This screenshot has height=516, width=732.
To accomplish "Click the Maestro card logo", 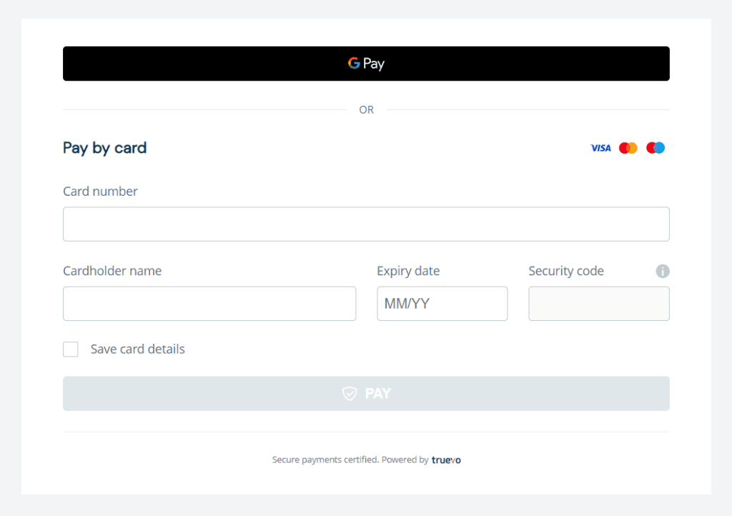I will pos(655,147).
